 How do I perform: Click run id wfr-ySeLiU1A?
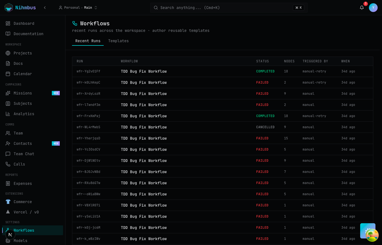88,216
